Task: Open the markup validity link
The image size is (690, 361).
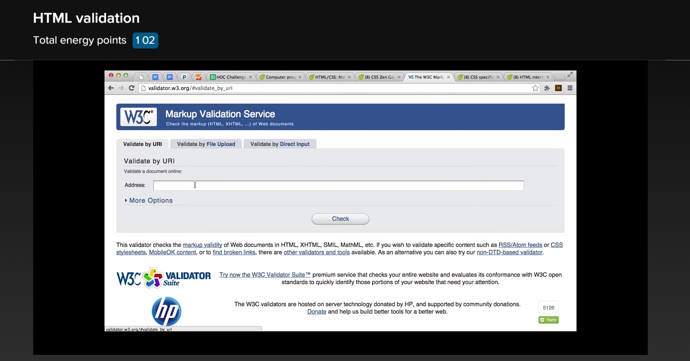Action: 202,245
